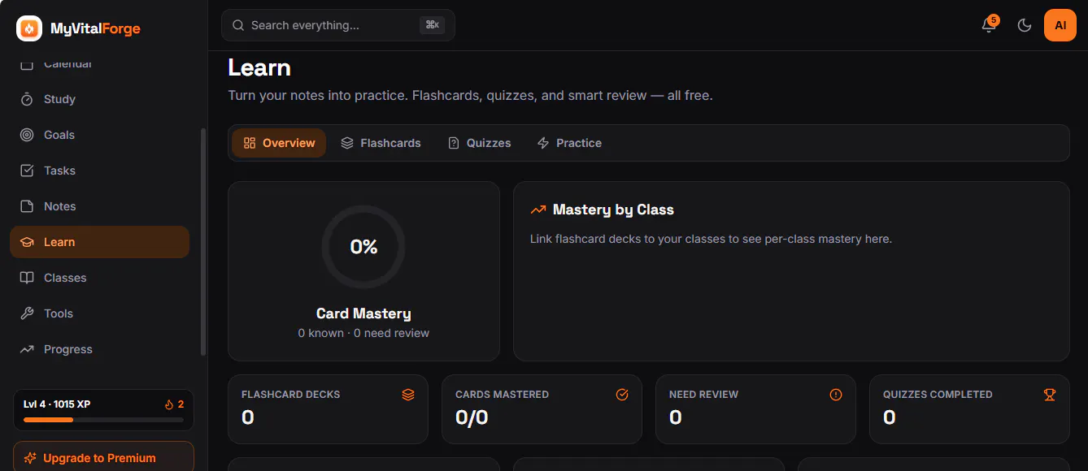Click the target icon next to Goals
The height and width of the screenshot is (471, 1088).
[27, 135]
